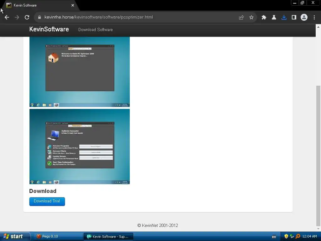Viewport: 321px width, 241px height.
Task: Click the network connection tray icon
Action: 292,236
